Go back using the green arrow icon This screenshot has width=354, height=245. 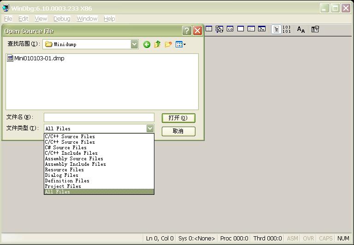click(x=147, y=45)
